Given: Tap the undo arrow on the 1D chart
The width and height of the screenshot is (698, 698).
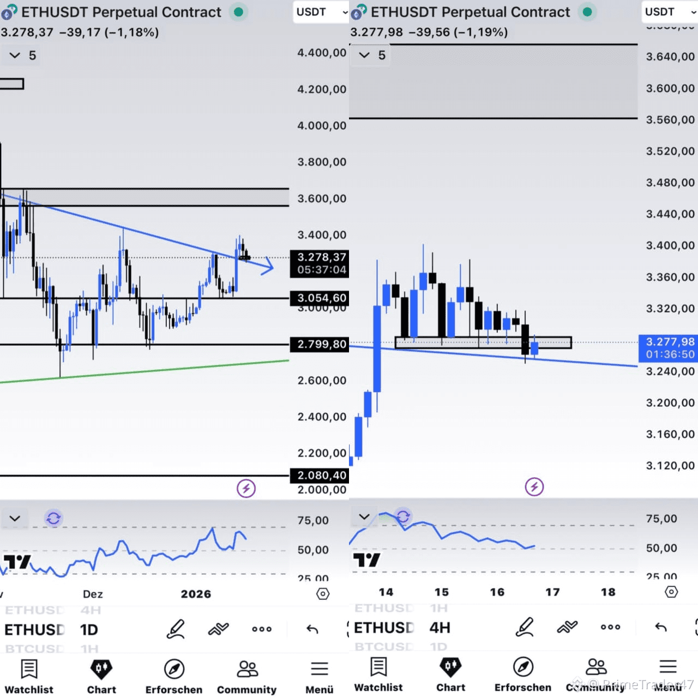Looking at the screenshot, I should click(x=312, y=629).
